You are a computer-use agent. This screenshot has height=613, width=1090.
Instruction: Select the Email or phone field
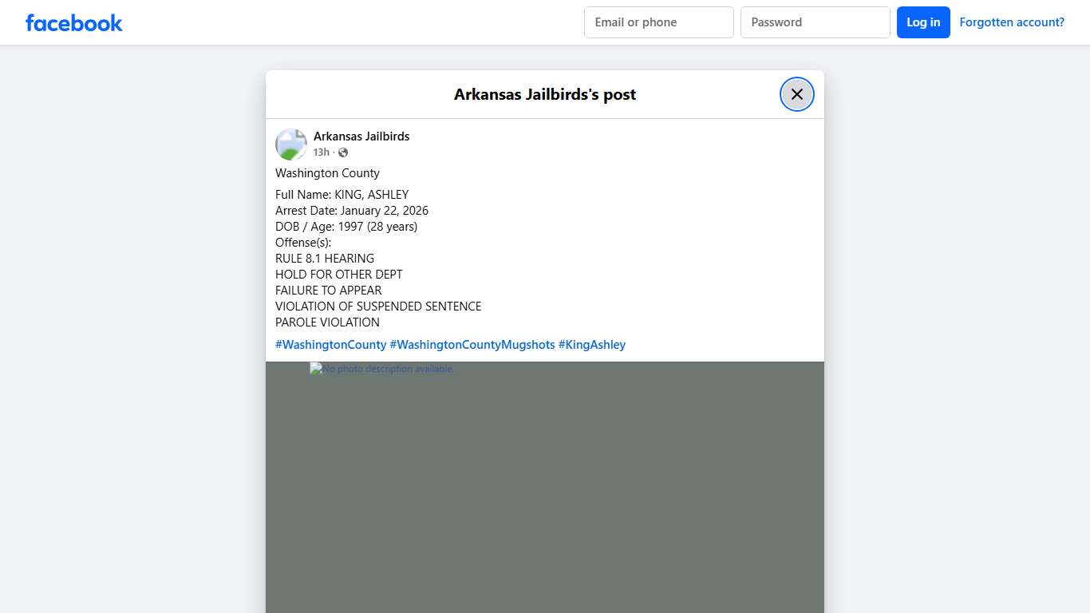[x=658, y=22]
